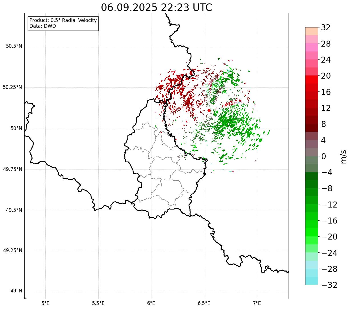
Task: Click the colorbar value −4
Action: coord(327,172)
